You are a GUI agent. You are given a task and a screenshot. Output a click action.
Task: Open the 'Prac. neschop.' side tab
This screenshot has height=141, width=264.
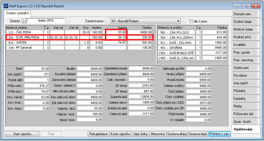coord(246,60)
